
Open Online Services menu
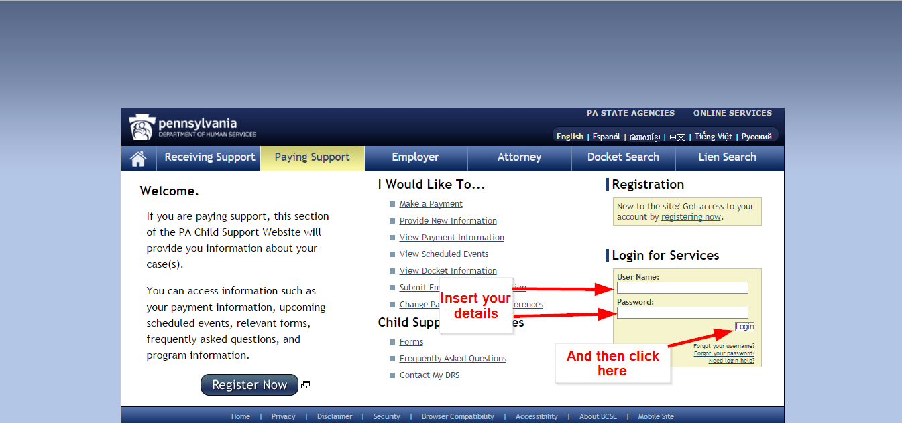pyautogui.click(x=733, y=114)
